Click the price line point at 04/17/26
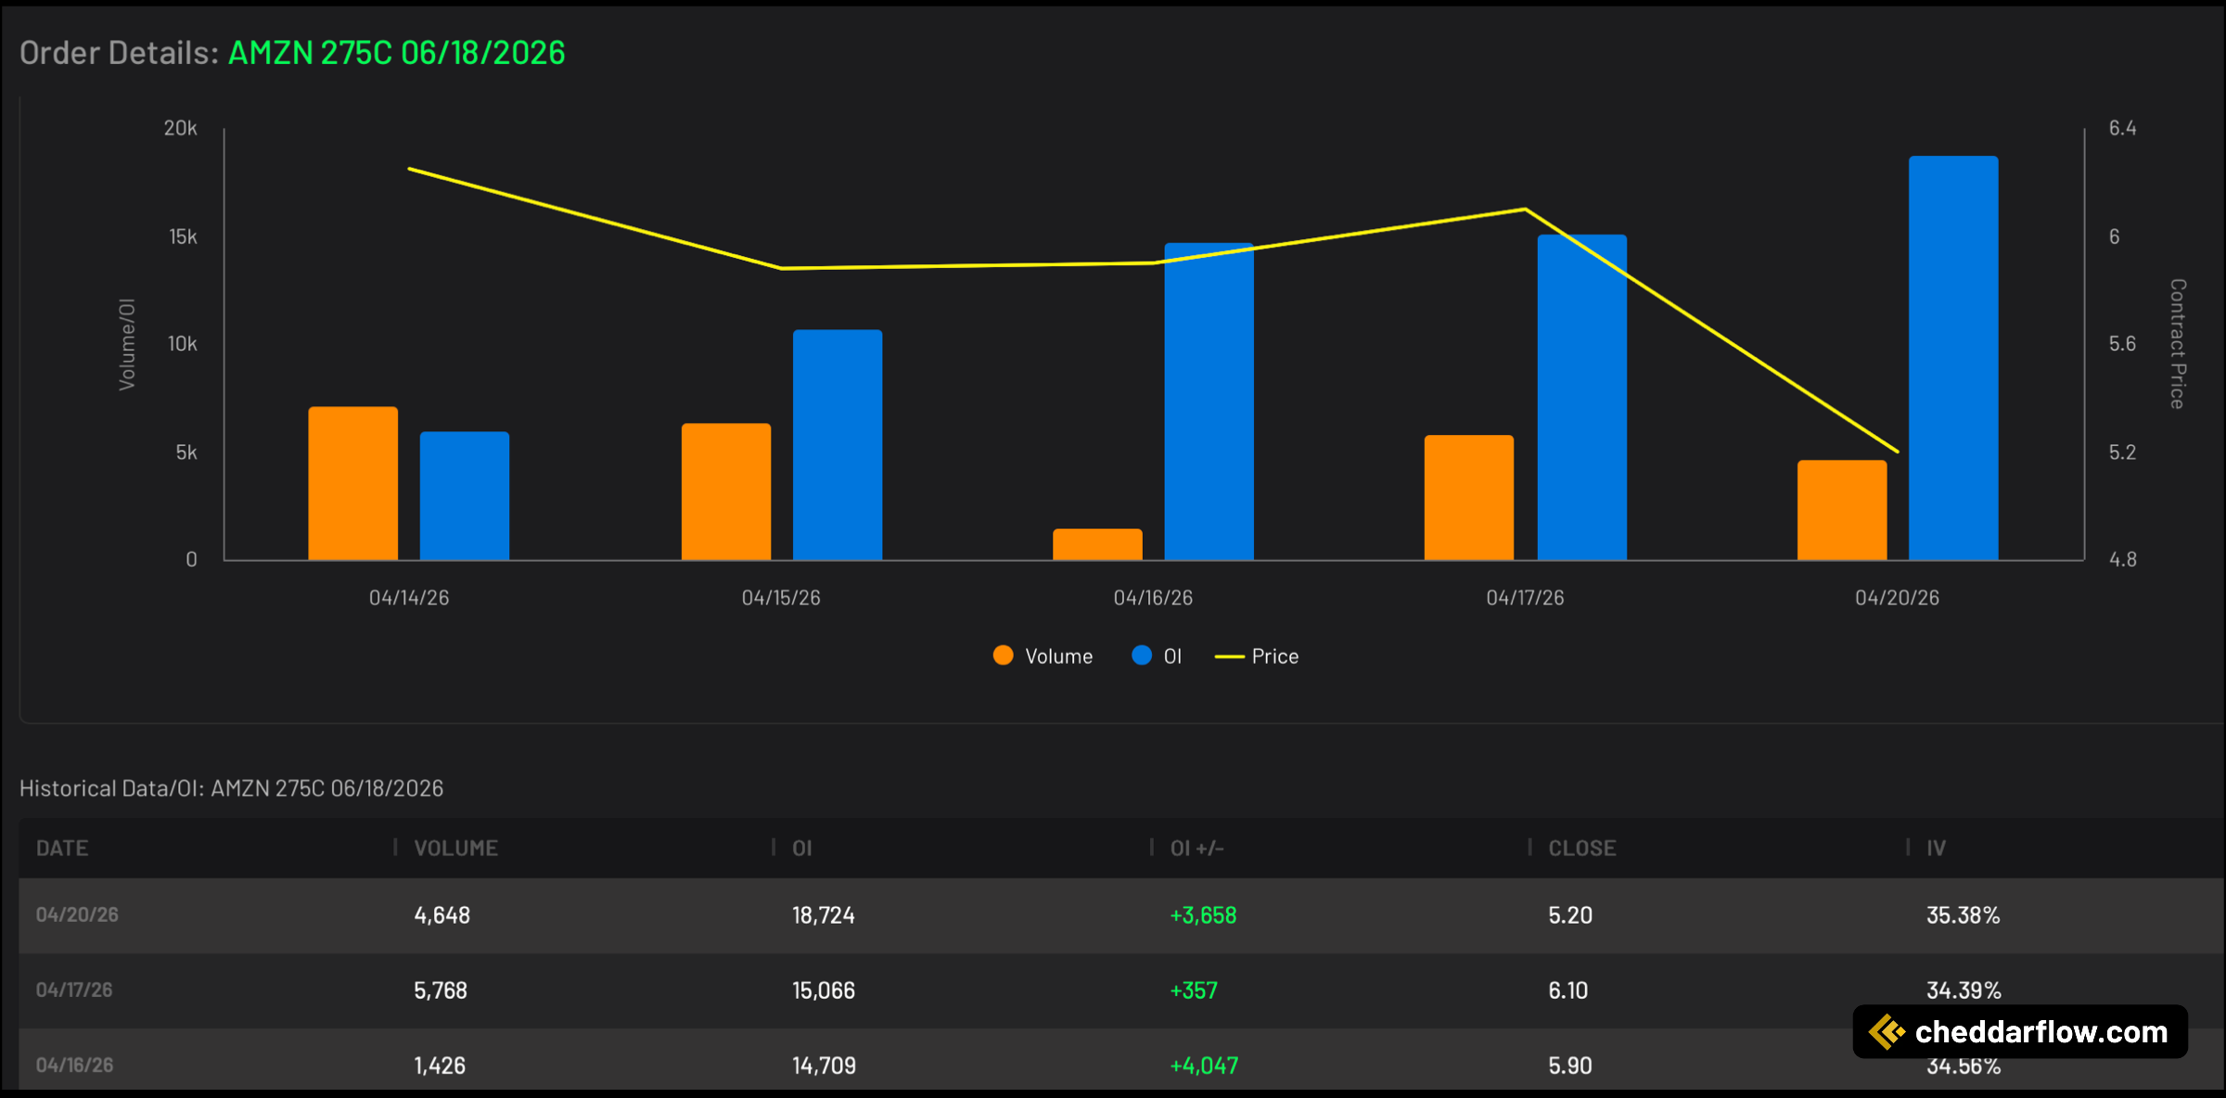This screenshot has width=2226, height=1098. 1525,209
